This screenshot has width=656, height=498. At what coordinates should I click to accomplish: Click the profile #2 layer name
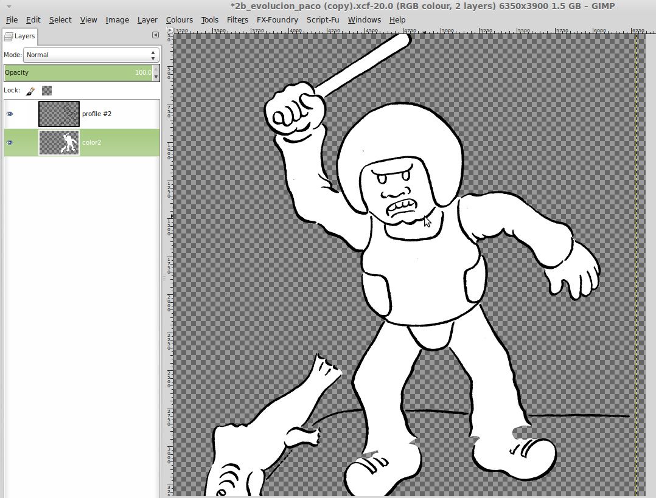click(x=97, y=114)
